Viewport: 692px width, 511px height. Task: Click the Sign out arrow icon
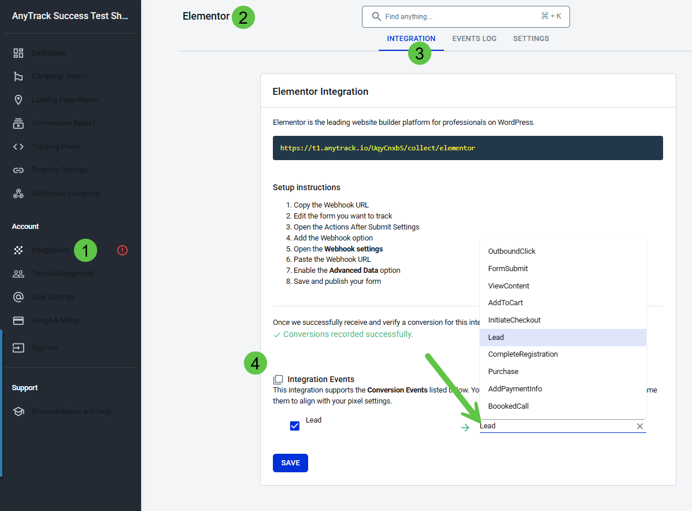point(18,348)
